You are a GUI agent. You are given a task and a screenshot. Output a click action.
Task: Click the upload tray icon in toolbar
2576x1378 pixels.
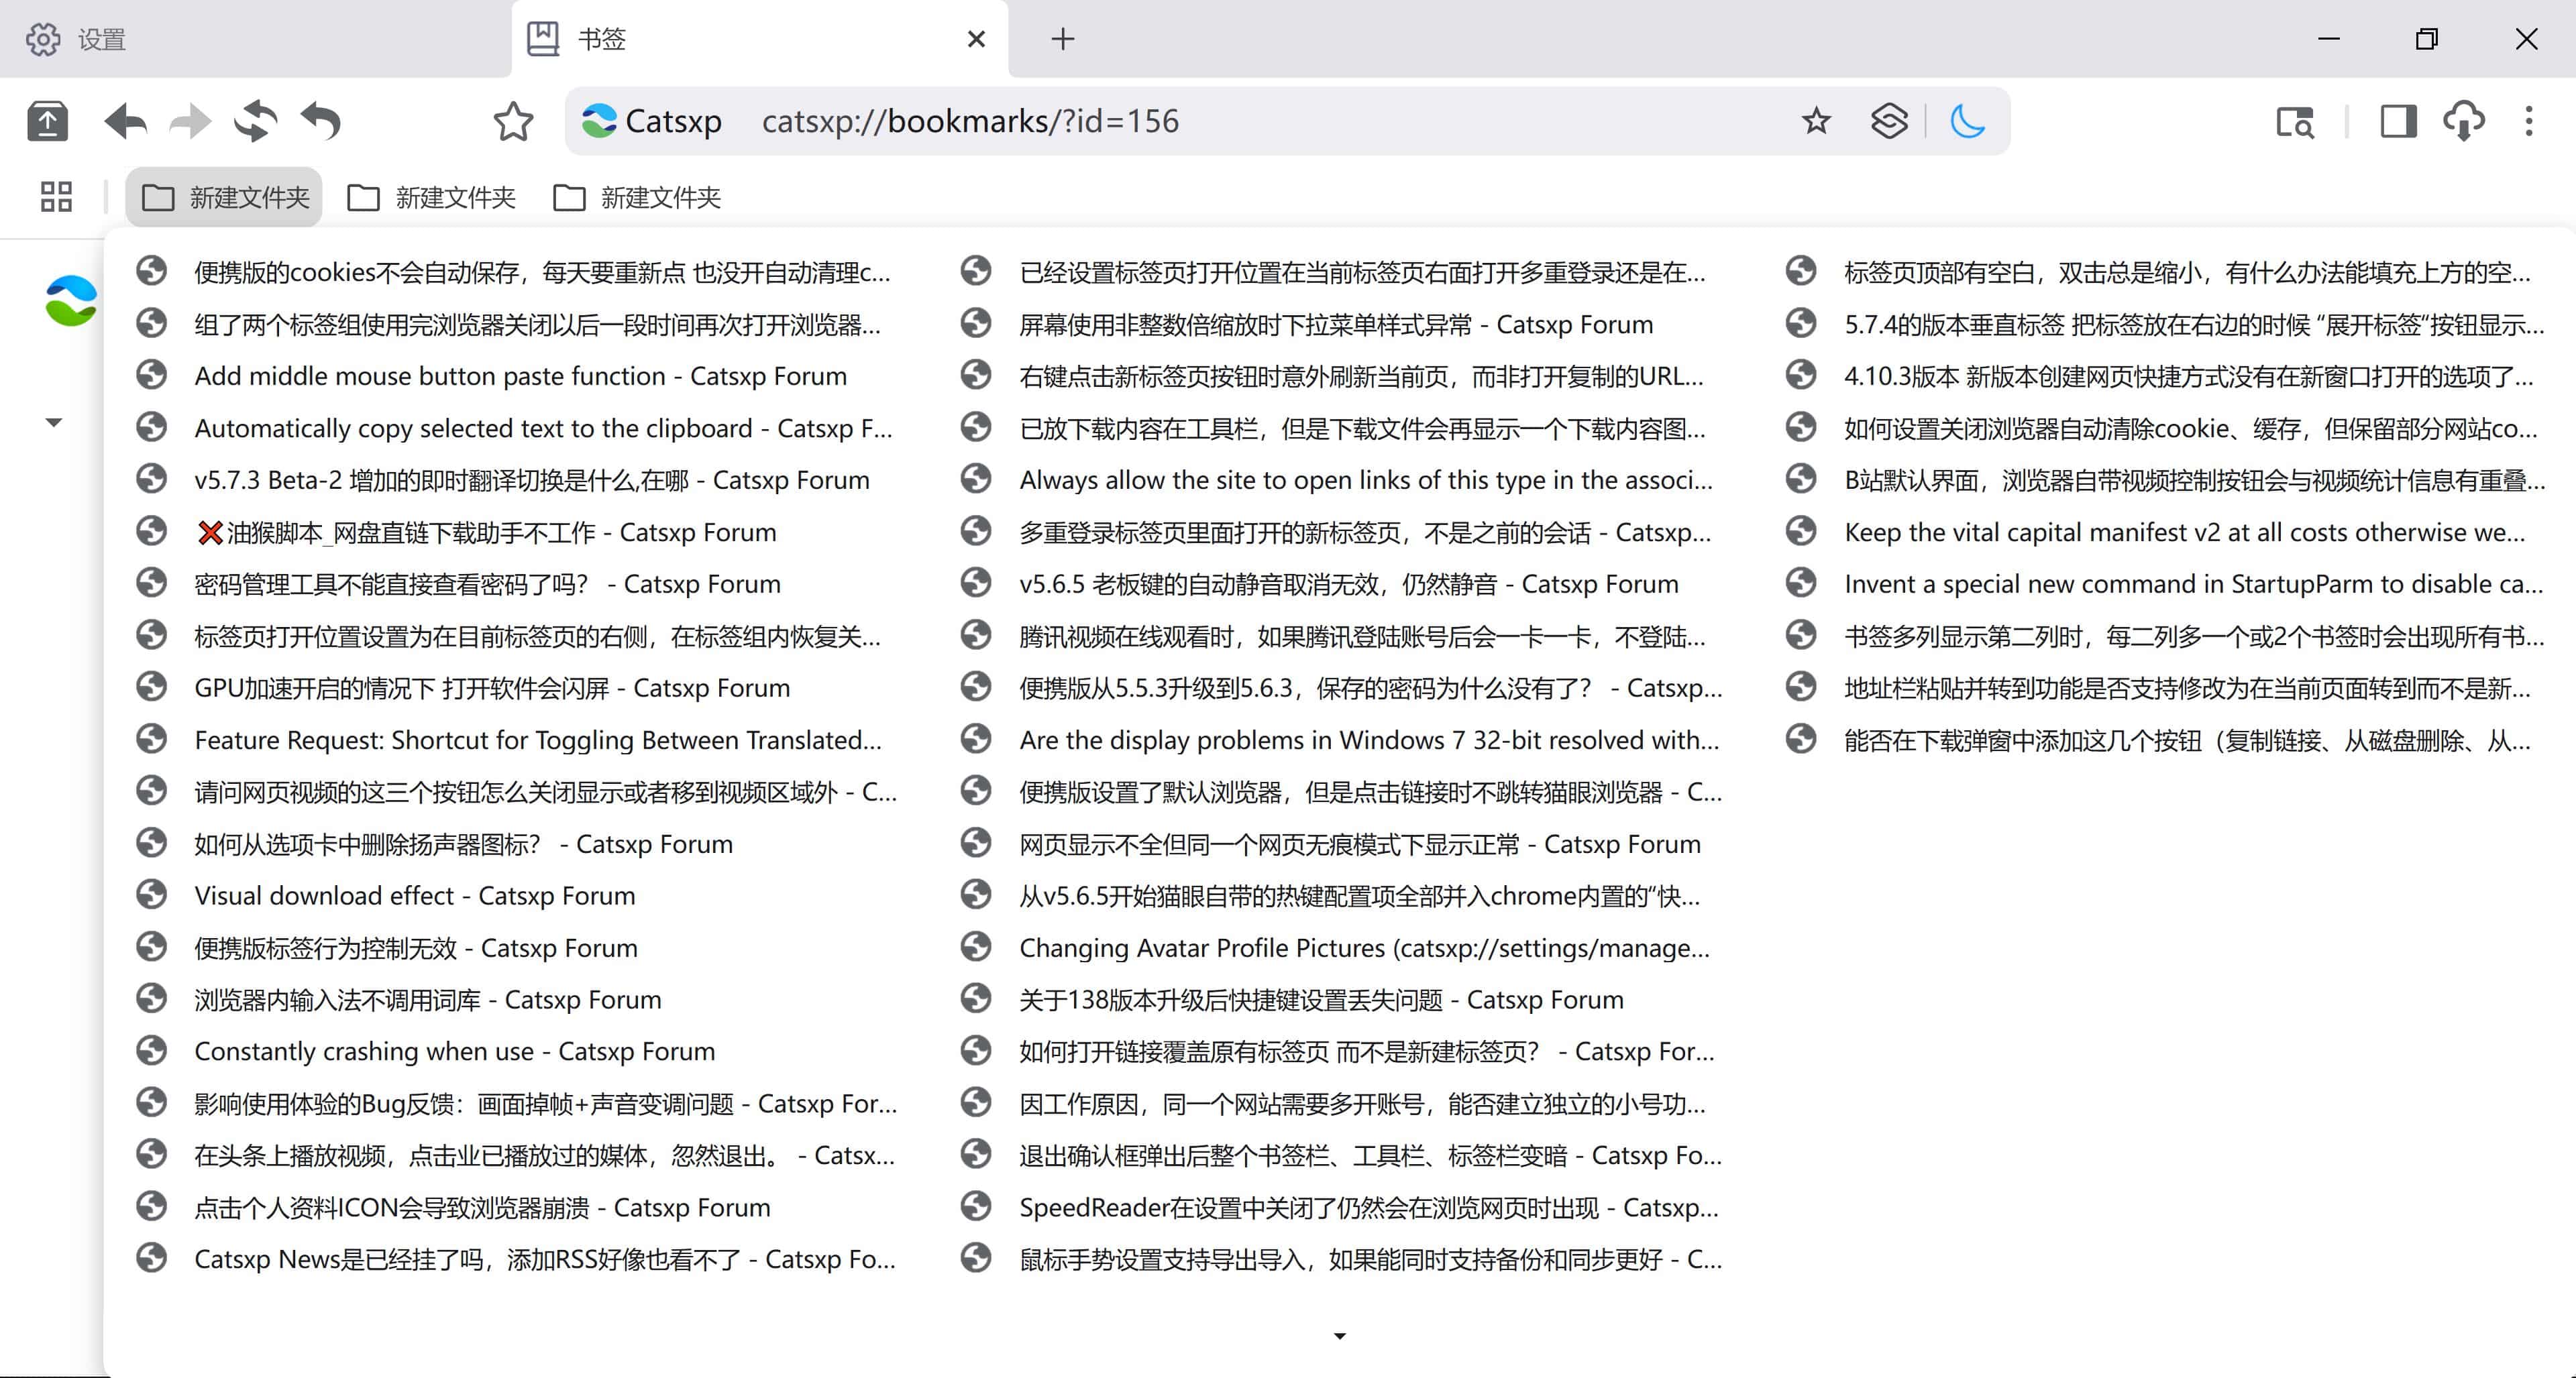pos(47,122)
